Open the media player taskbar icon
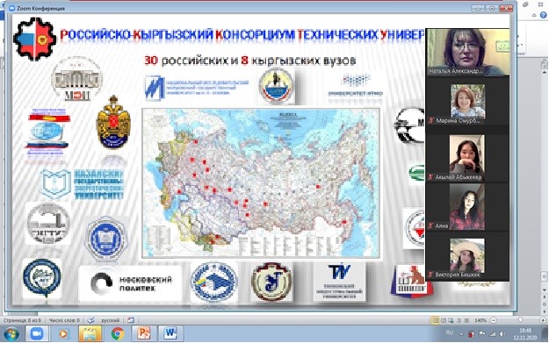Image resolution: width=549 pixels, height=343 pixels. click(x=63, y=333)
